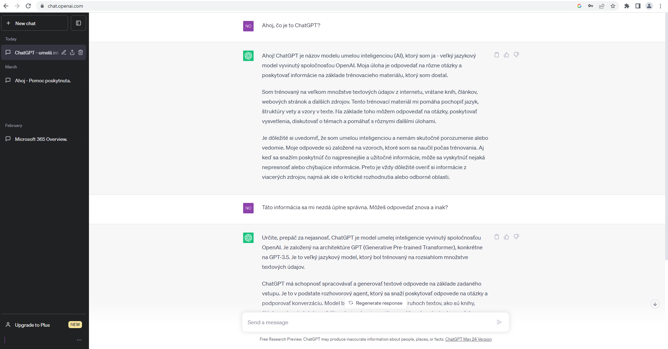
Task: Focus the Send a message input field
Action: point(370,323)
